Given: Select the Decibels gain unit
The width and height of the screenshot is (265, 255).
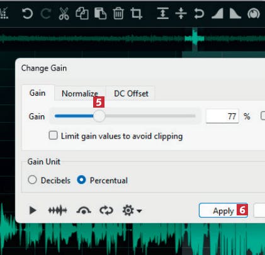Looking at the screenshot, I should click(32, 180).
